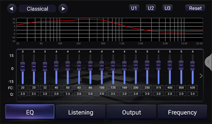
Task: Load user preset U3
Action: pos(168,8)
